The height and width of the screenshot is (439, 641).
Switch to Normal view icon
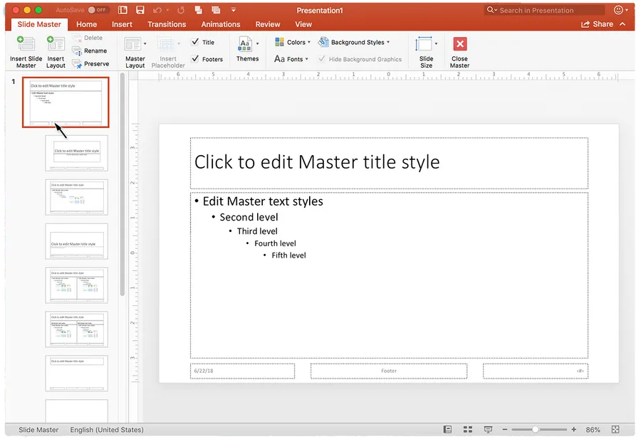(x=448, y=429)
